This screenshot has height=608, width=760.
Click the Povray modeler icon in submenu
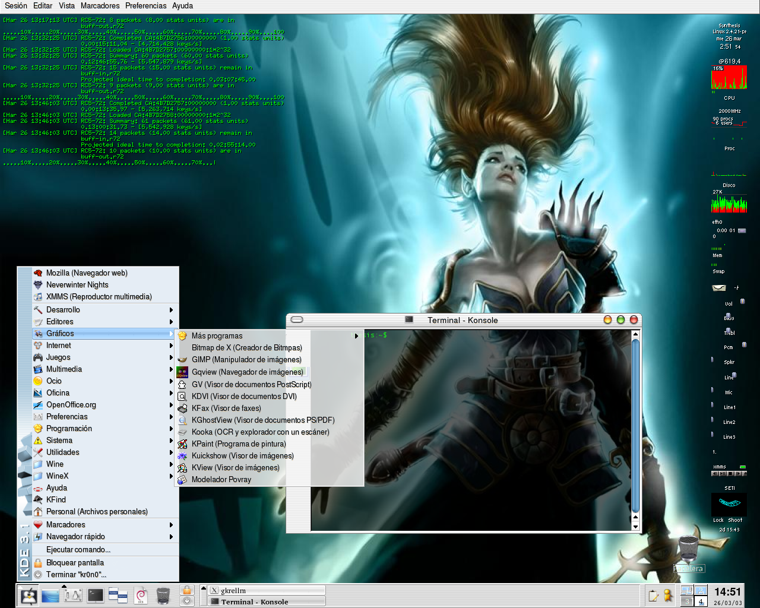point(182,480)
